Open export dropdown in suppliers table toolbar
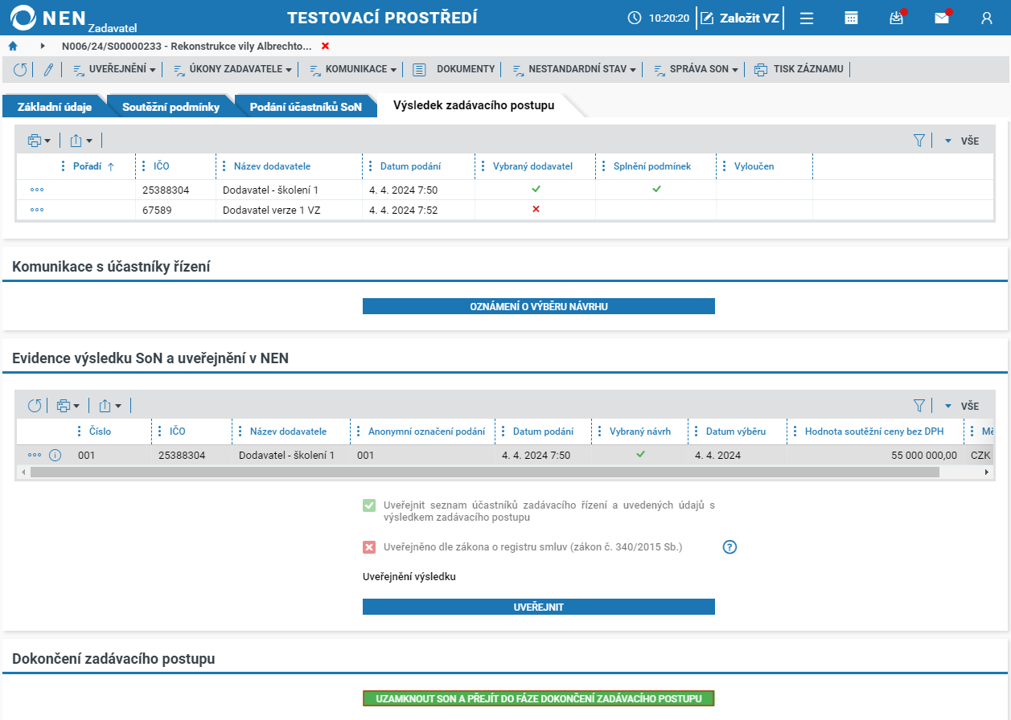Viewport: 1011px width, 720px height. 81,141
